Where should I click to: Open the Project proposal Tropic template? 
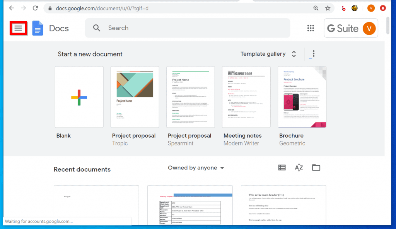click(x=135, y=97)
